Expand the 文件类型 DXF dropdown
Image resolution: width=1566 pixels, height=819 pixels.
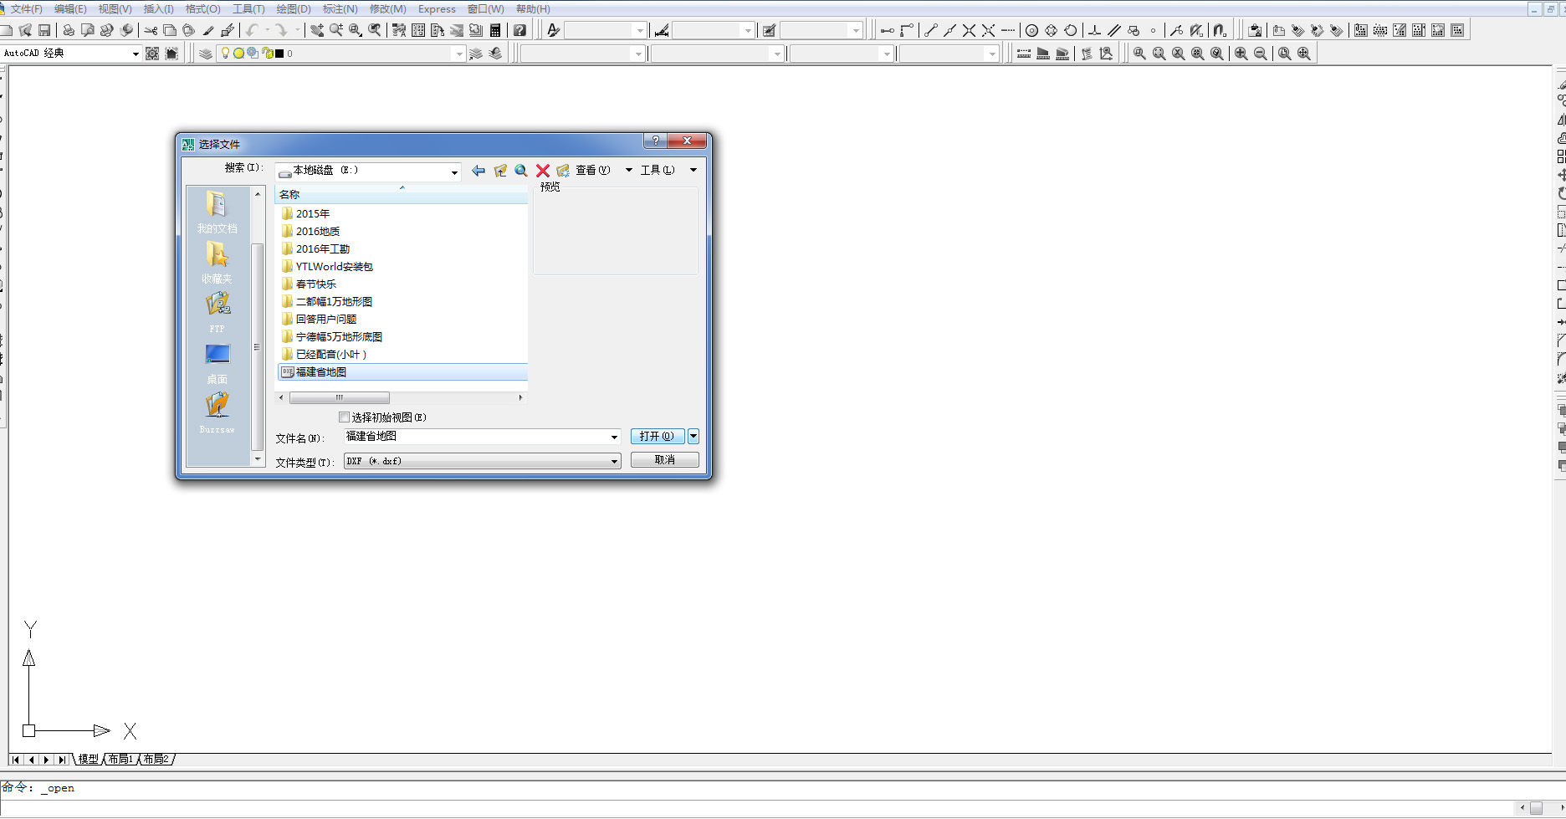pyautogui.click(x=615, y=461)
